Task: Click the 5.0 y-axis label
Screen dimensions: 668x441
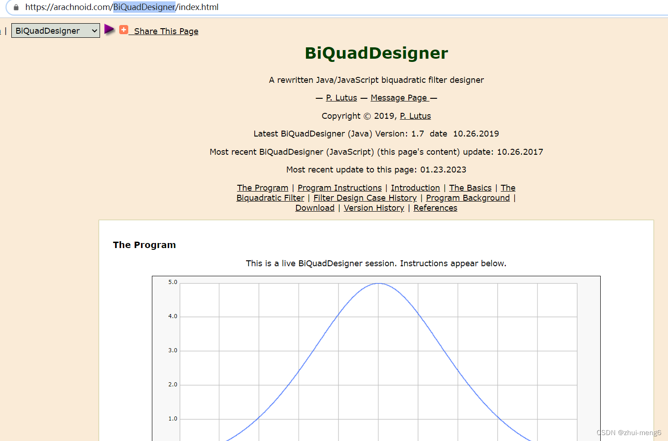Action: point(173,282)
